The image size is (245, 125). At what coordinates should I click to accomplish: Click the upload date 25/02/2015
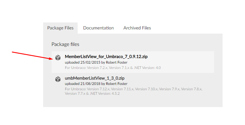pos(90,62)
